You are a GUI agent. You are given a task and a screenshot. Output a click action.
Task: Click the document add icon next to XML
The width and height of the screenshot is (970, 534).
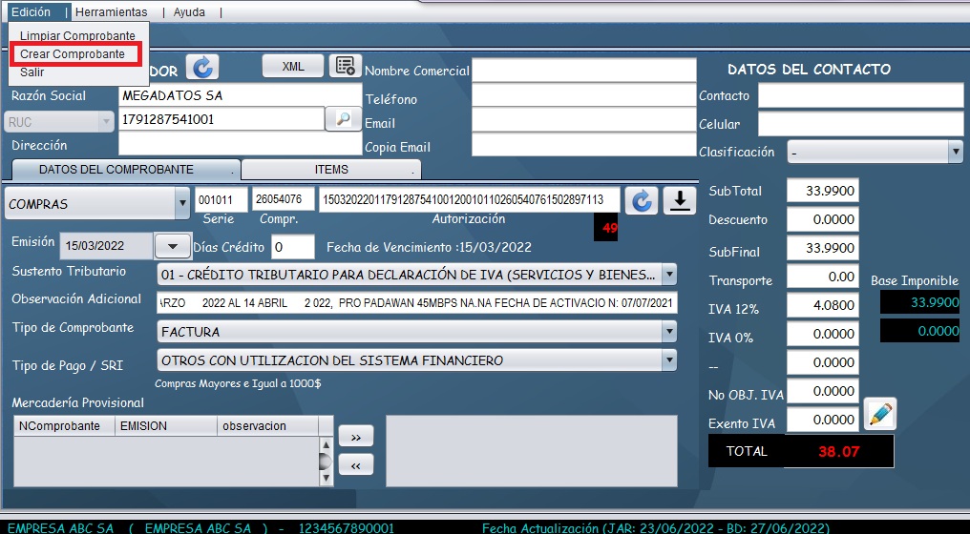click(x=344, y=66)
